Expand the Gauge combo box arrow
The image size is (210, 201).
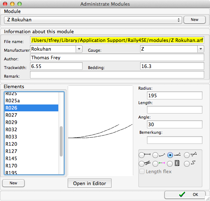coord(201,49)
